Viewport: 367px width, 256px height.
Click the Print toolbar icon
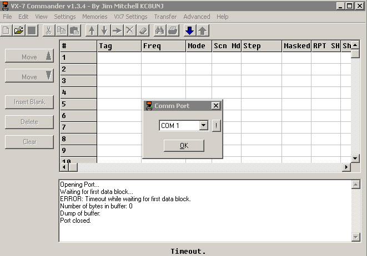pos(173,30)
